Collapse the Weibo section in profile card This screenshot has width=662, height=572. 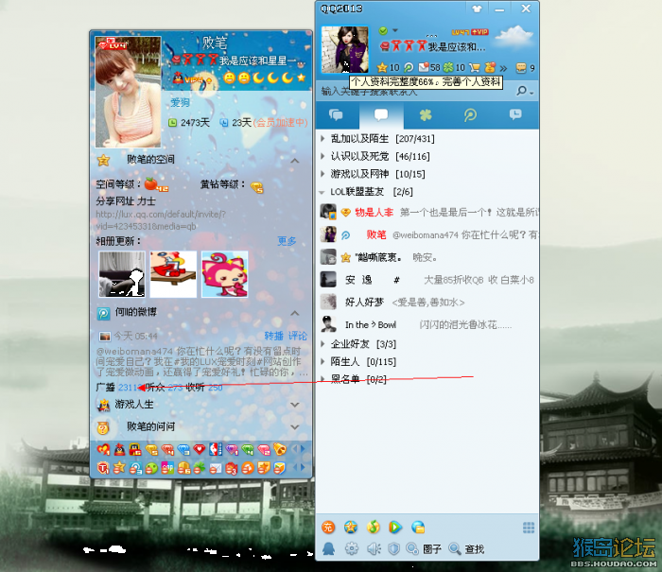295,313
